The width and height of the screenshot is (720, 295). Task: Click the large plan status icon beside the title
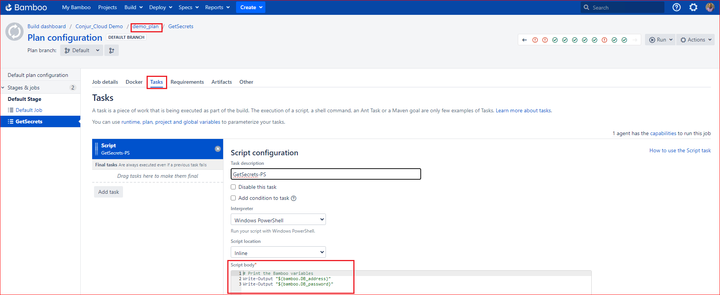coord(14,32)
